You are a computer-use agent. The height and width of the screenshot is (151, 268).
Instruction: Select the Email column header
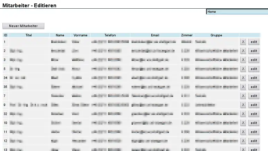155,35
